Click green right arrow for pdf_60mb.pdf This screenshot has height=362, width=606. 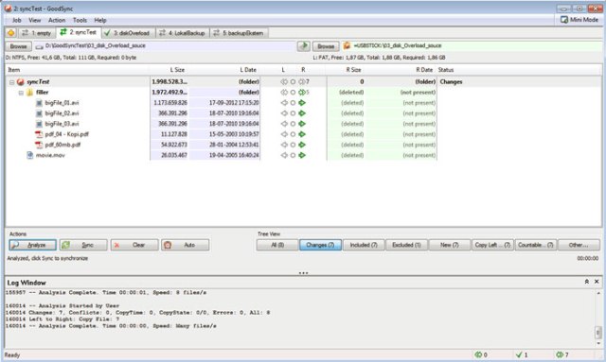[x=302, y=145]
